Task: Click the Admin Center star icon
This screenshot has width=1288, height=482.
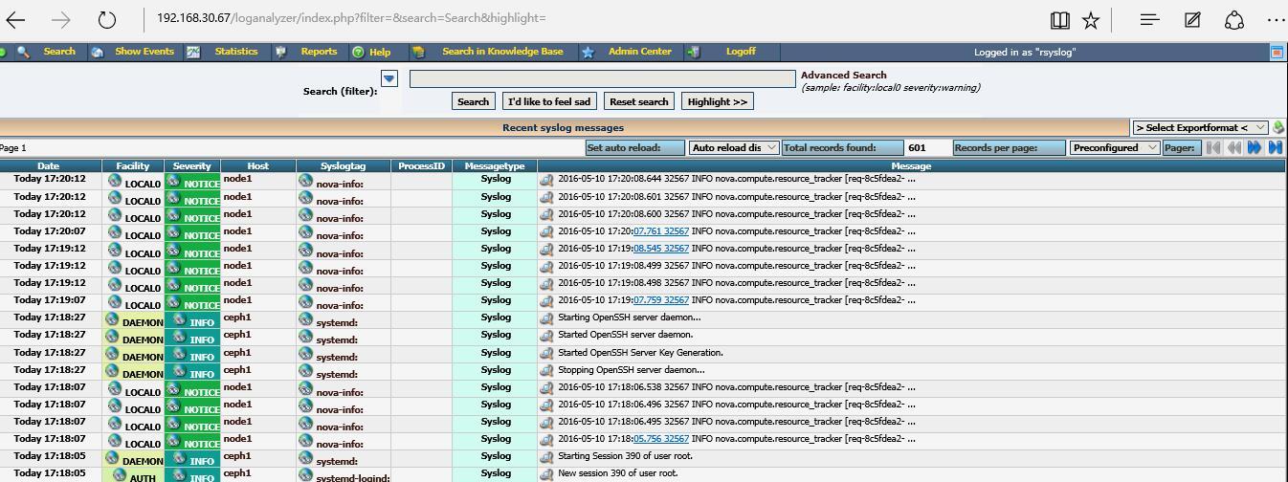Action: pos(588,52)
